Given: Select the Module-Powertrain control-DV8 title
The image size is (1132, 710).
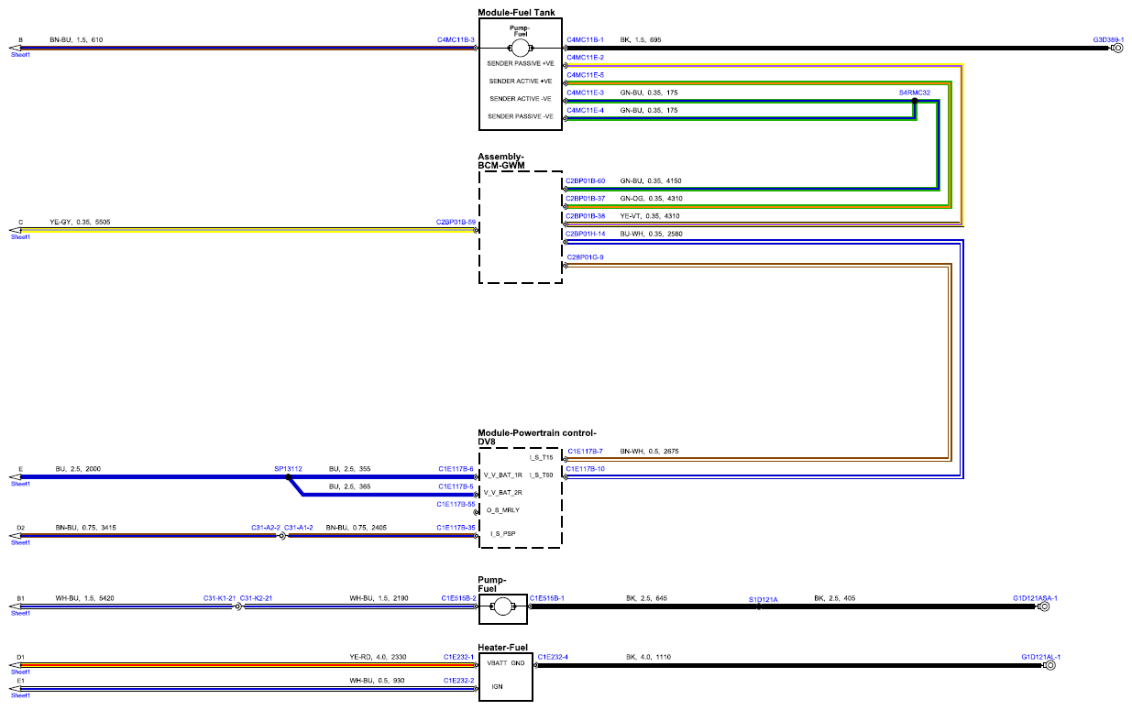Looking at the screenshot, I should (537, 436).
